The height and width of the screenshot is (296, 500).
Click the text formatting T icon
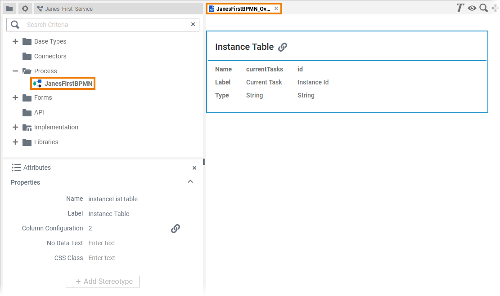[459, 8]
